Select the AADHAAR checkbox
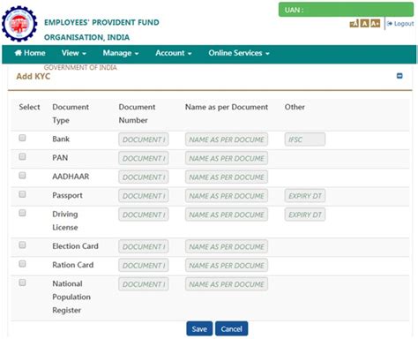The height and width of the screenshot is (339, 418). point(22,176)
